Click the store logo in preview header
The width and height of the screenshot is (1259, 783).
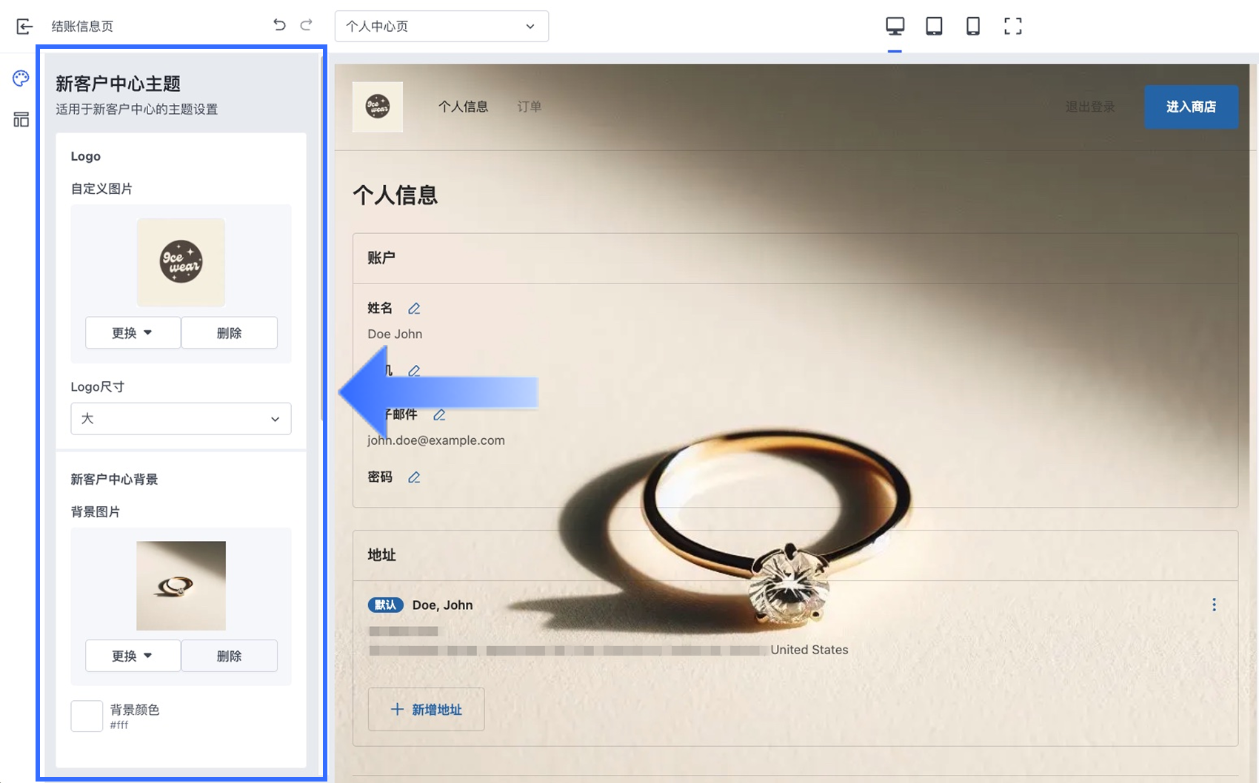(378, 107)
